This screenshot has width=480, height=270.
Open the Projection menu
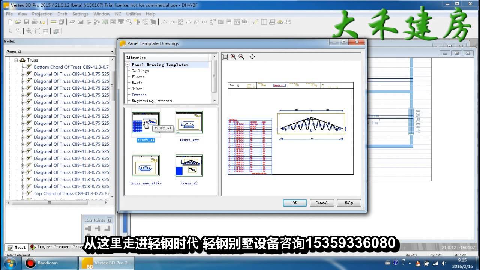tap(42, 14)
